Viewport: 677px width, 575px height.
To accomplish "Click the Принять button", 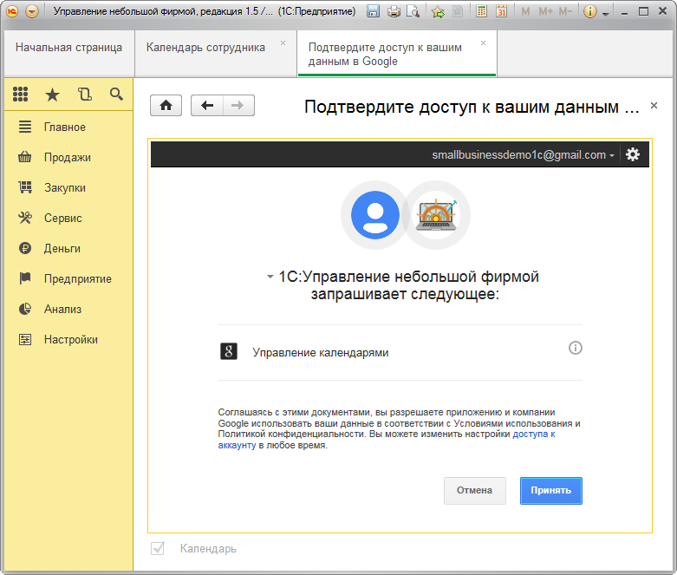I will 551,490.
